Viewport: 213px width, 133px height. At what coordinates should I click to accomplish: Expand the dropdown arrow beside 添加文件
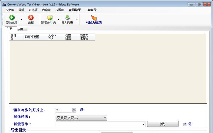(21, 19)
